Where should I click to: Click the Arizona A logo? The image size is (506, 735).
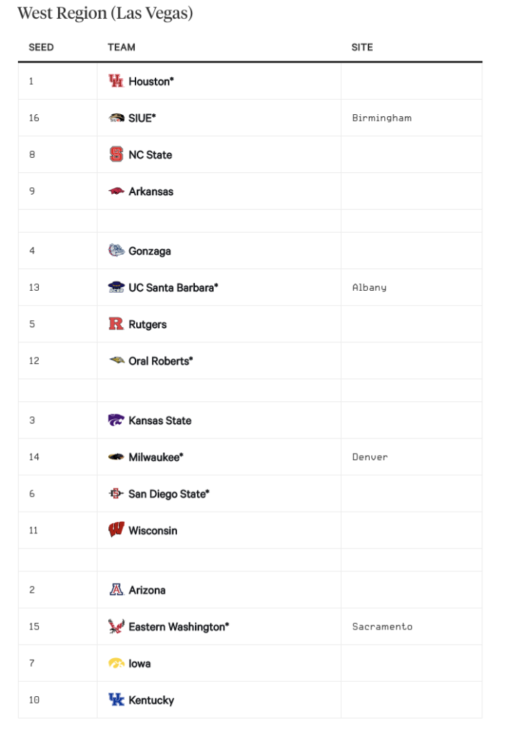pyautogui.click(x=116, y=589)
